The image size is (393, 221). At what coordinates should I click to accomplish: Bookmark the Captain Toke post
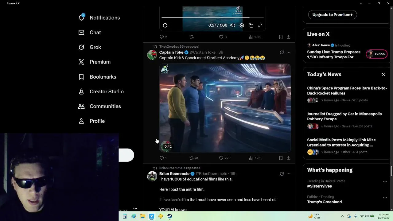click(x=281, y=158)
